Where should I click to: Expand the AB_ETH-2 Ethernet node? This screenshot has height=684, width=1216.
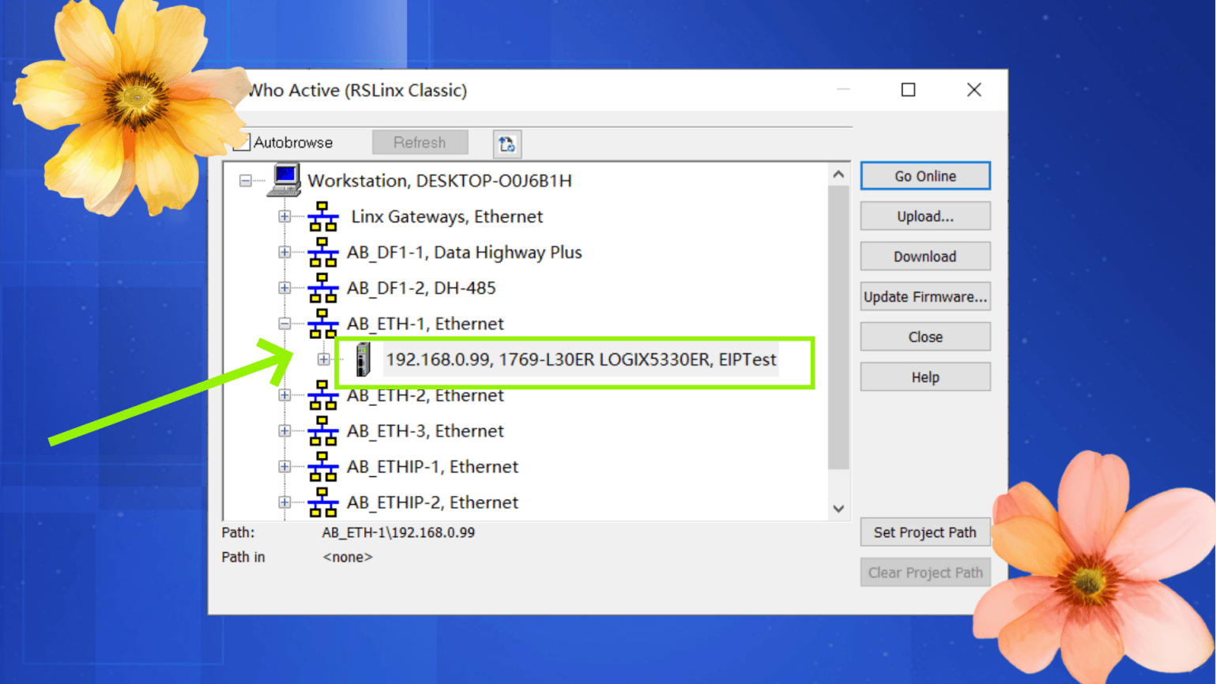pos(284,395)
